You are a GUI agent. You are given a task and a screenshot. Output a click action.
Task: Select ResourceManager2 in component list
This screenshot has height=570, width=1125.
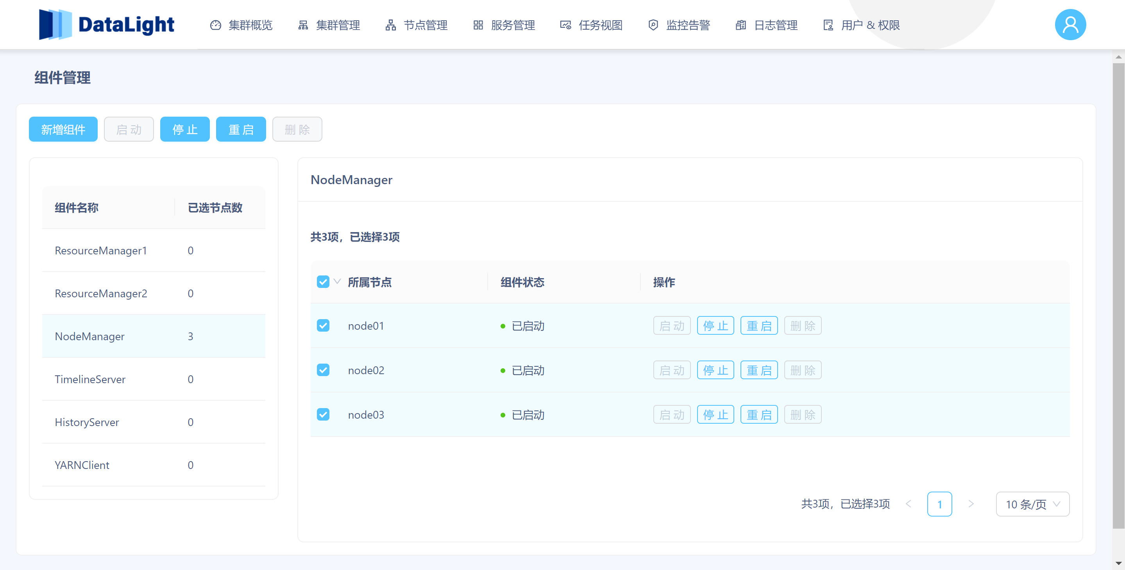(x=154, y=293)
